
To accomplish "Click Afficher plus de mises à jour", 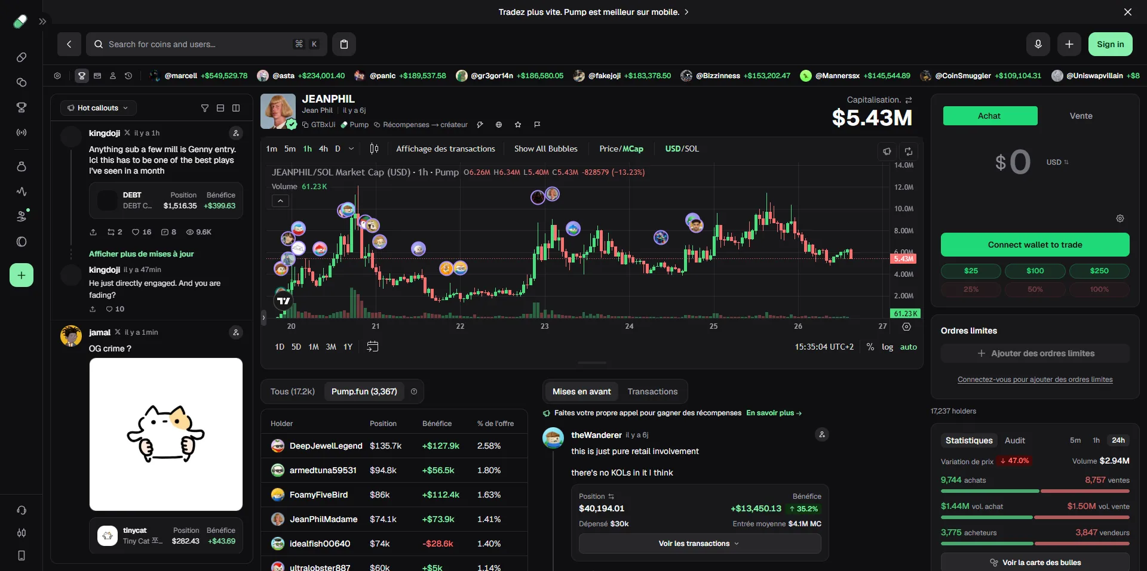I will tap(142, 254).
